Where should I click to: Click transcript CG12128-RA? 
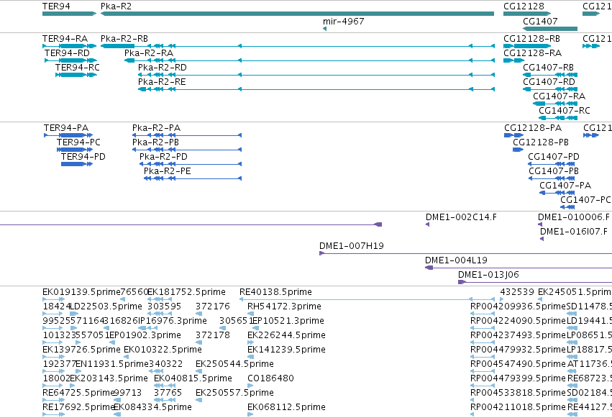(513, 60)
